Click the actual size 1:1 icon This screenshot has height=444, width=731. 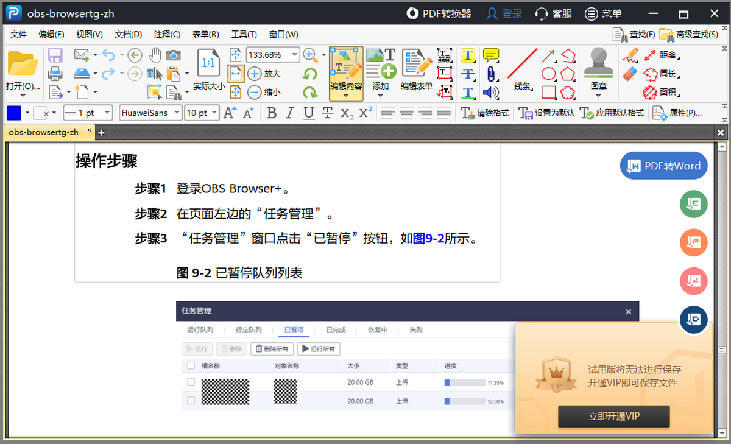coord(209,63)
